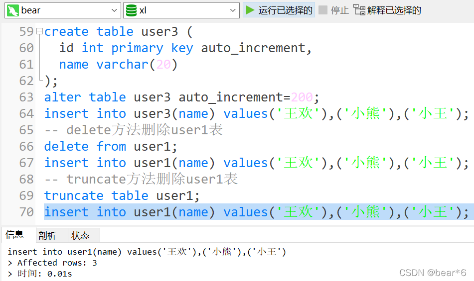Open the xl database dropdown

click(181, 10)
